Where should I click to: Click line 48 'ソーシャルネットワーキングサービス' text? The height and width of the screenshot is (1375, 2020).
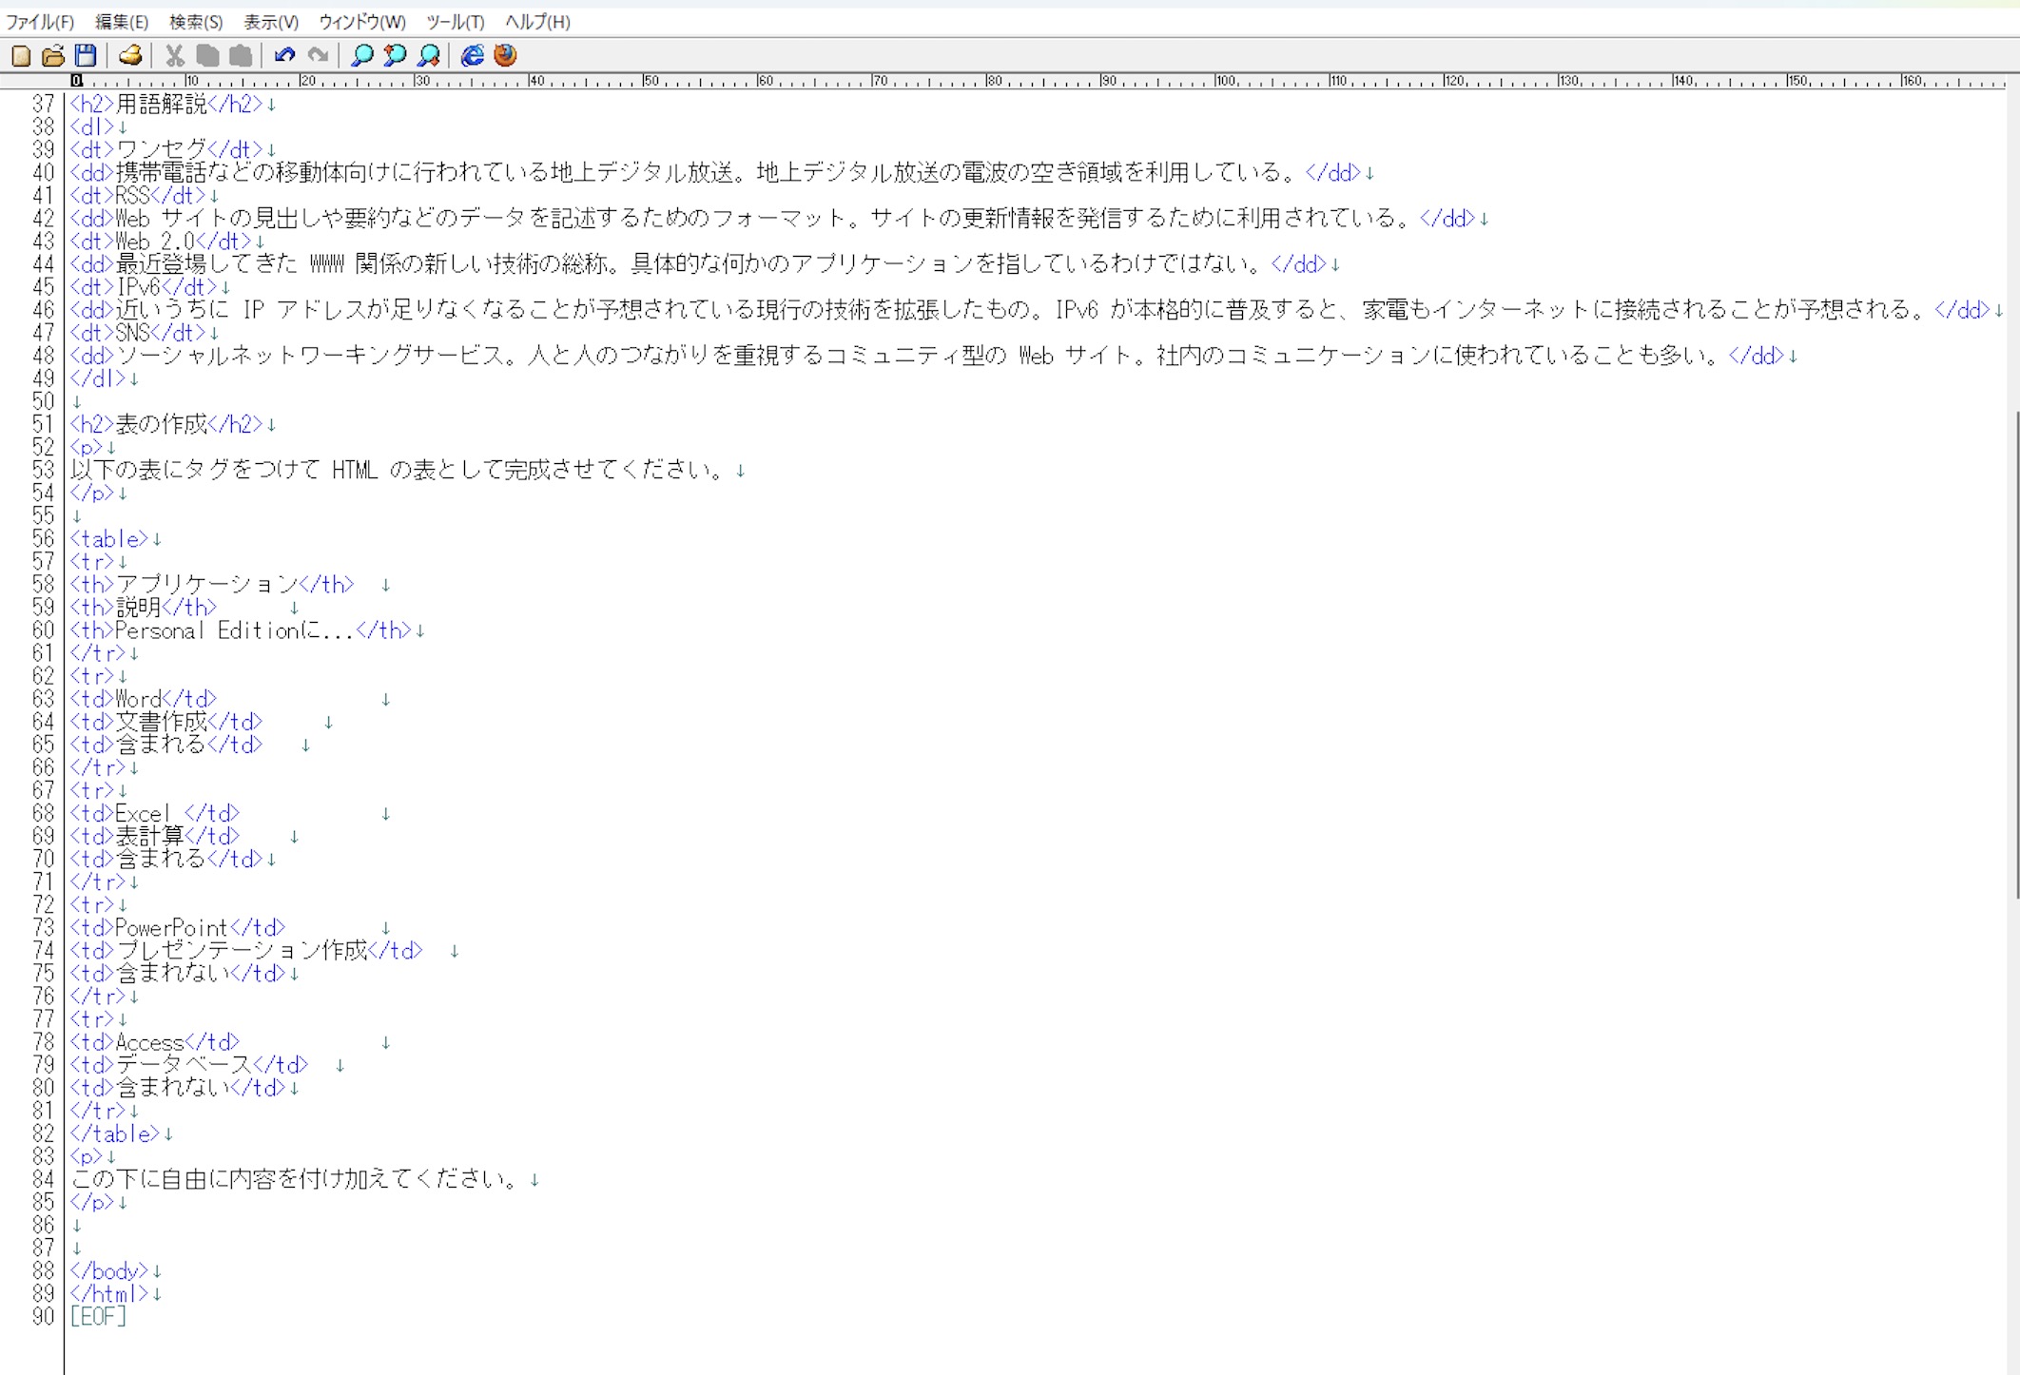pyautogui.click(x=934, y=356)
